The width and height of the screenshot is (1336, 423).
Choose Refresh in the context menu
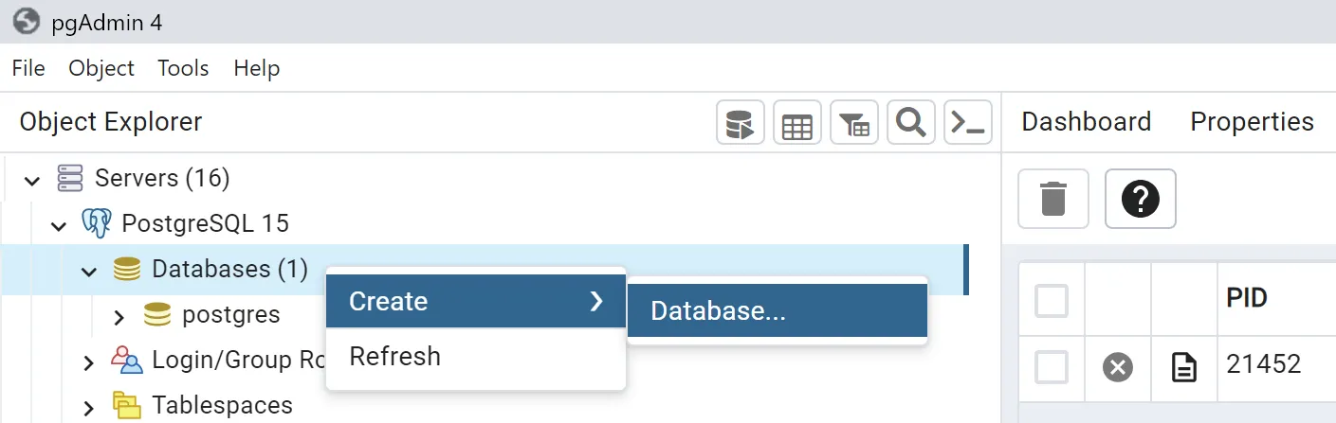394,357
